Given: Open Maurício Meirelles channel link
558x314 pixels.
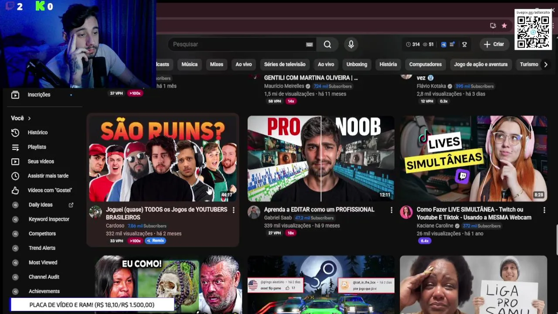Looking at the screenshot, I should coord(284,86).
